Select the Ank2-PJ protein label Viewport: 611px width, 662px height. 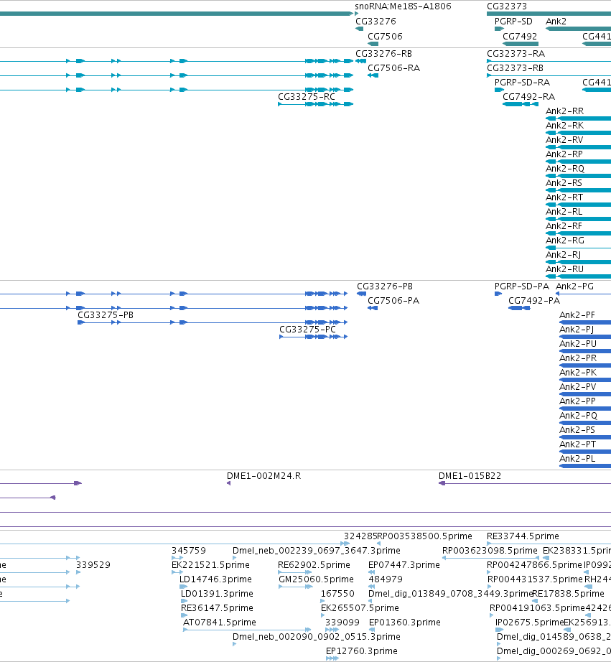click(x=577, y=330)
